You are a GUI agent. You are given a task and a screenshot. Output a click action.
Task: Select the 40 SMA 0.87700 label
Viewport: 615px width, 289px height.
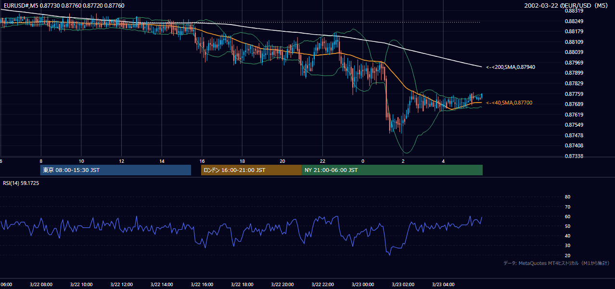click(x=509, y=103)
